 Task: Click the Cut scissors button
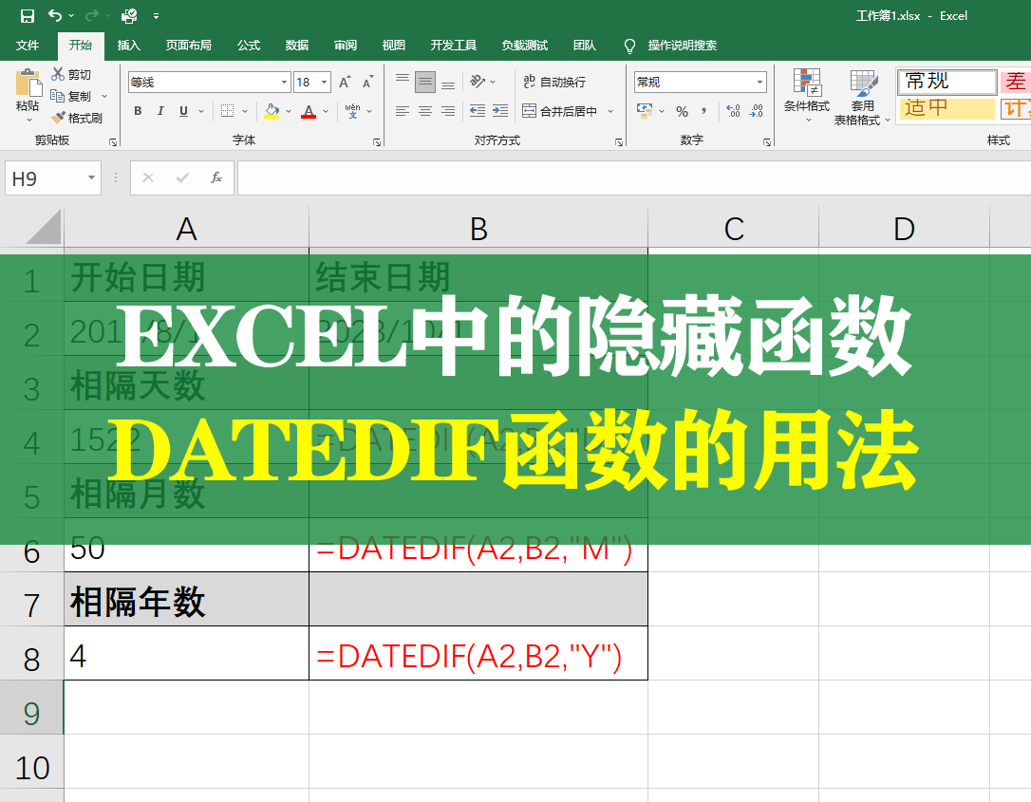point(71,74)
